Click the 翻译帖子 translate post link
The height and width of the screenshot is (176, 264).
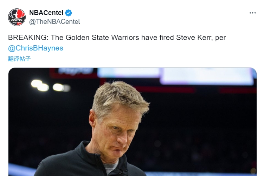tap(19, 59)
